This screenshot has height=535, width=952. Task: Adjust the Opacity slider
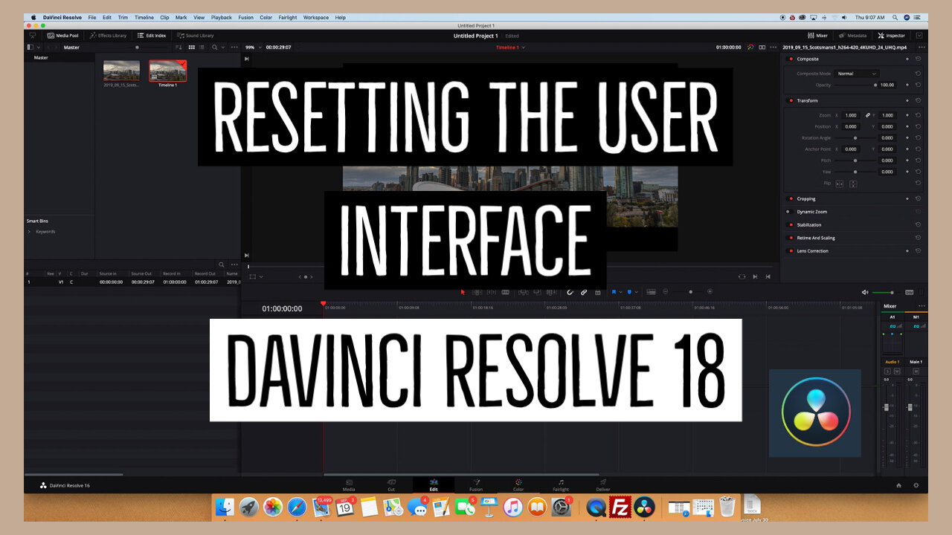855,85
